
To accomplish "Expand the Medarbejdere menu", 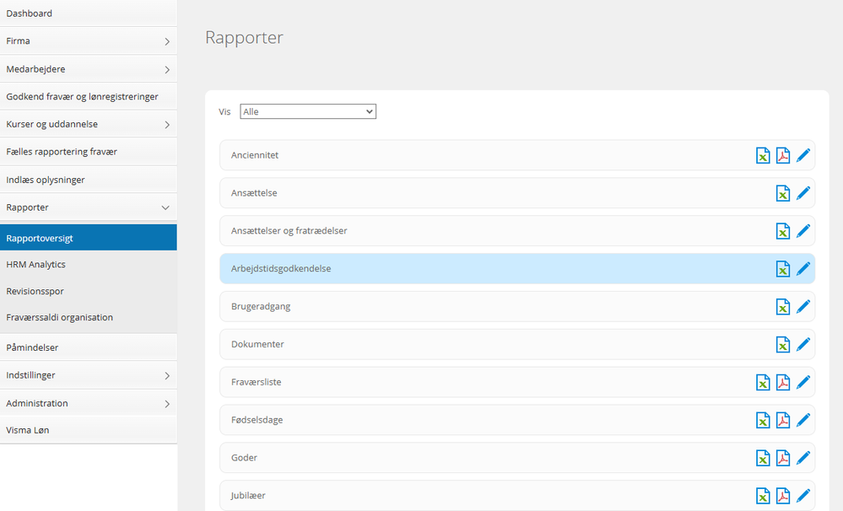I will (x=89, y=68).
